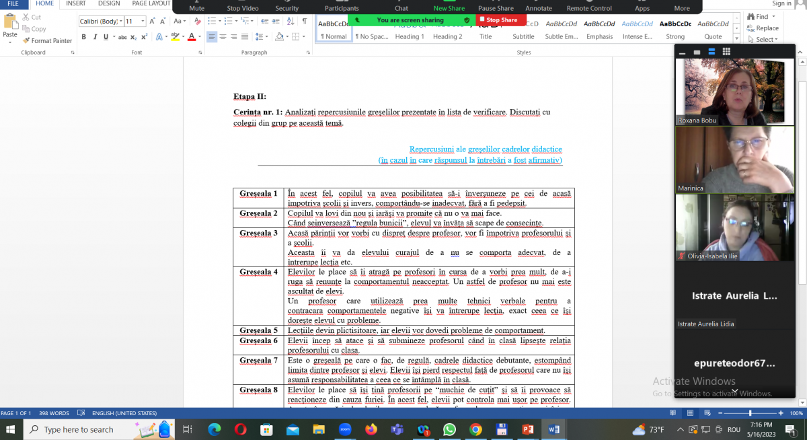
Task: Center the text
Action: [x=223, y=37]
